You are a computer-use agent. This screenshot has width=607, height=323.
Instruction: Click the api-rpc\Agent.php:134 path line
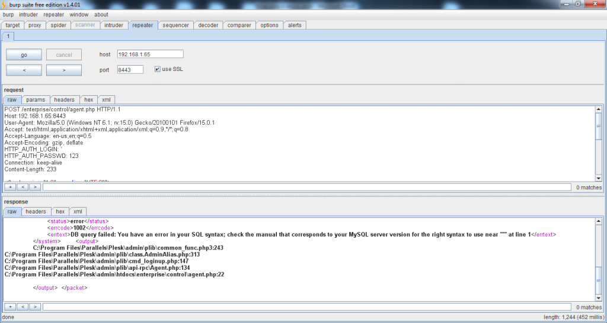(x=97, y=268)
